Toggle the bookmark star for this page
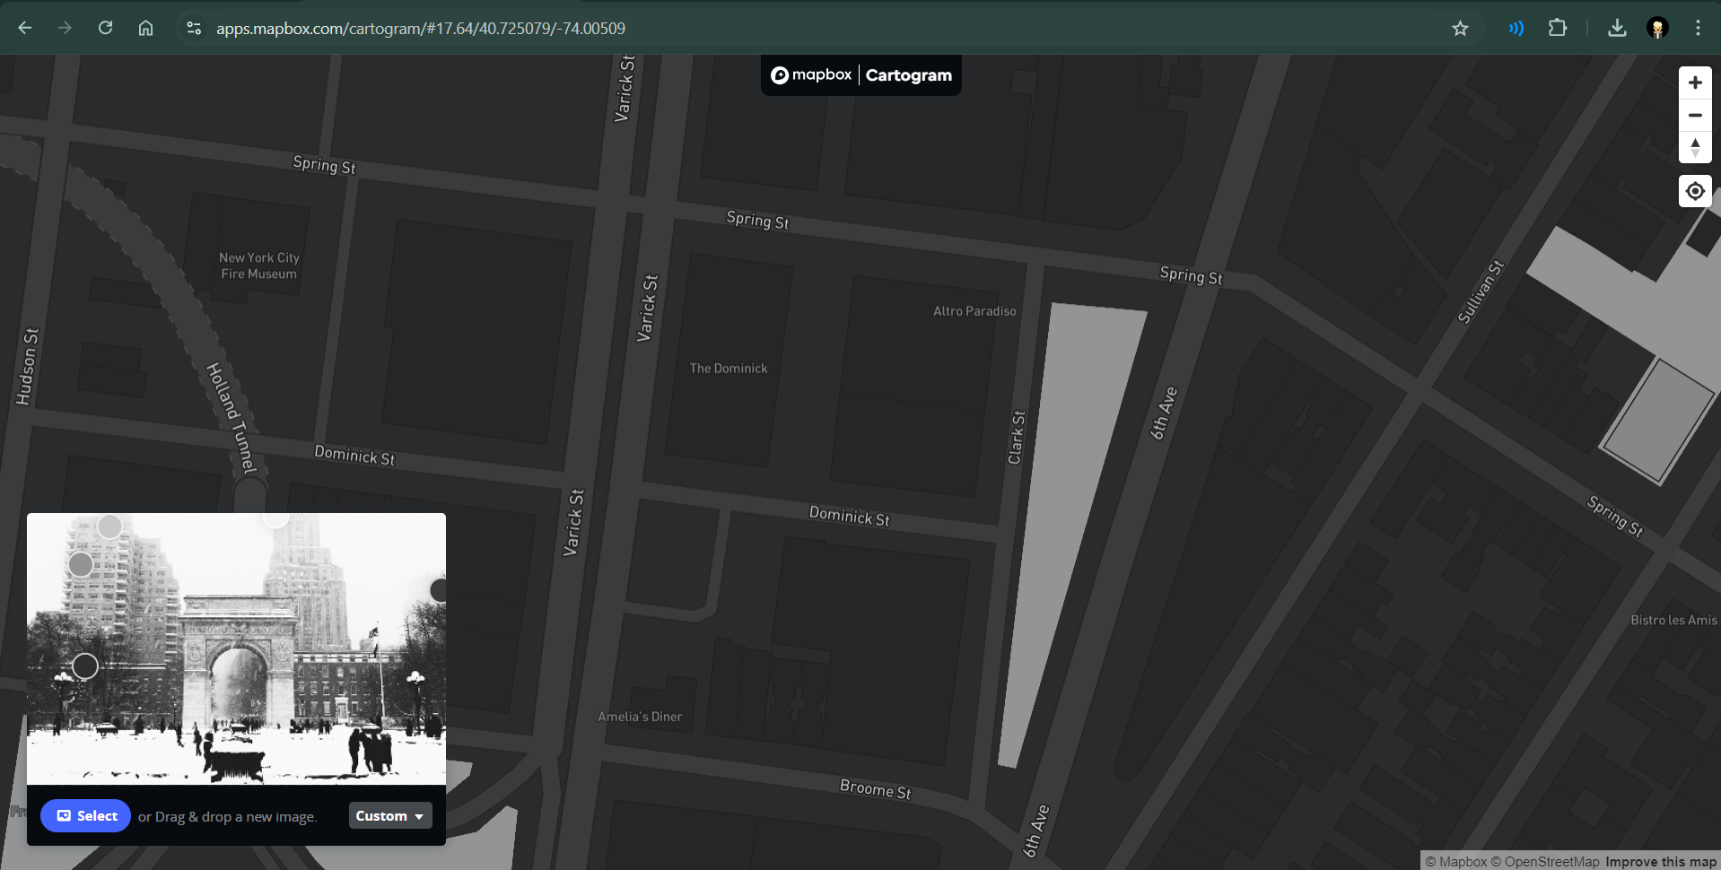Screen dimensions: 1721x870 [x=1460, y=28]
